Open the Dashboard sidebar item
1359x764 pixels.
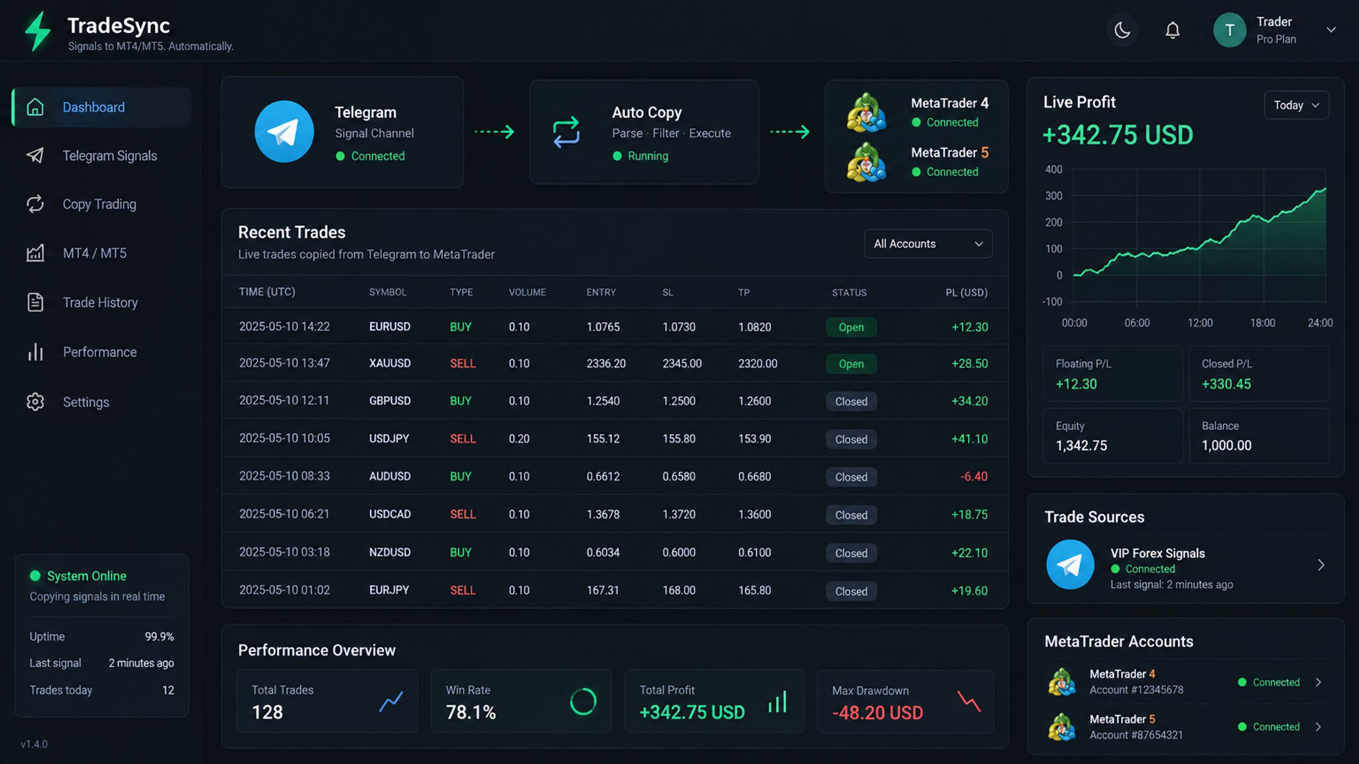101,107
